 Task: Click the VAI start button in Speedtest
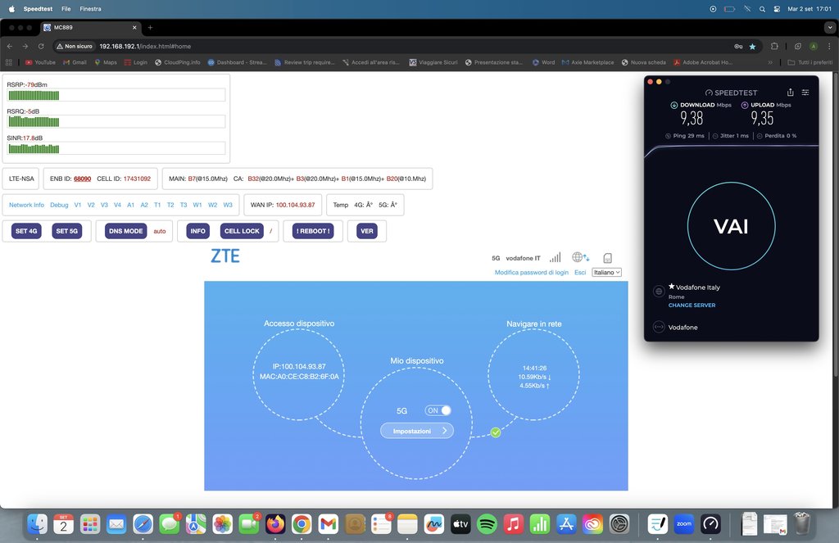tap(731, 226)
